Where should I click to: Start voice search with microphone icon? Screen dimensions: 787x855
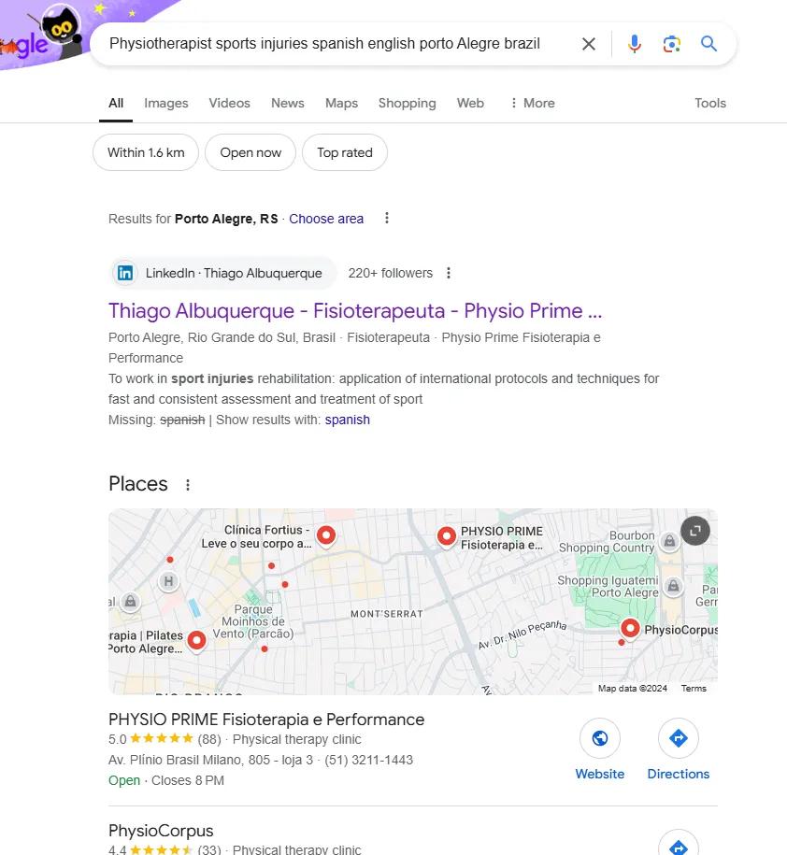pyautogui.click(x=635, y=44)
